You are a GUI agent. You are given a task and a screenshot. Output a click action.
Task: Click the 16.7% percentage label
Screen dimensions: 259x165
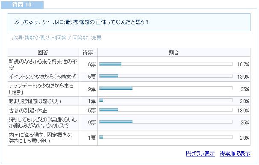click(243, 65)
